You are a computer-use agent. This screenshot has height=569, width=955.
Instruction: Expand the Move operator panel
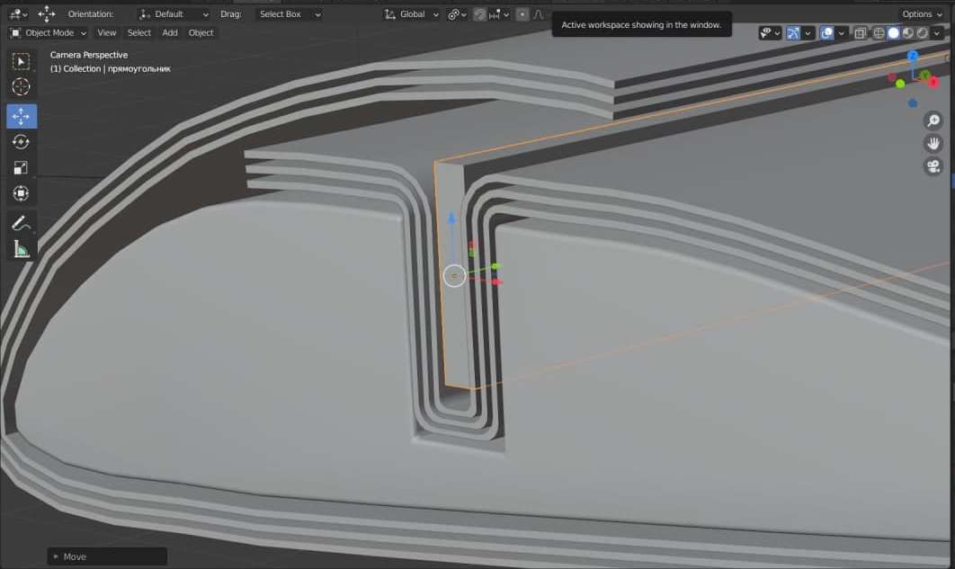(x=56, y=556)
